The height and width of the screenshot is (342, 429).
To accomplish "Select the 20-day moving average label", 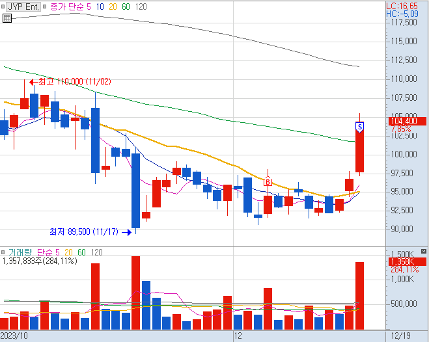I will [113, 7].
